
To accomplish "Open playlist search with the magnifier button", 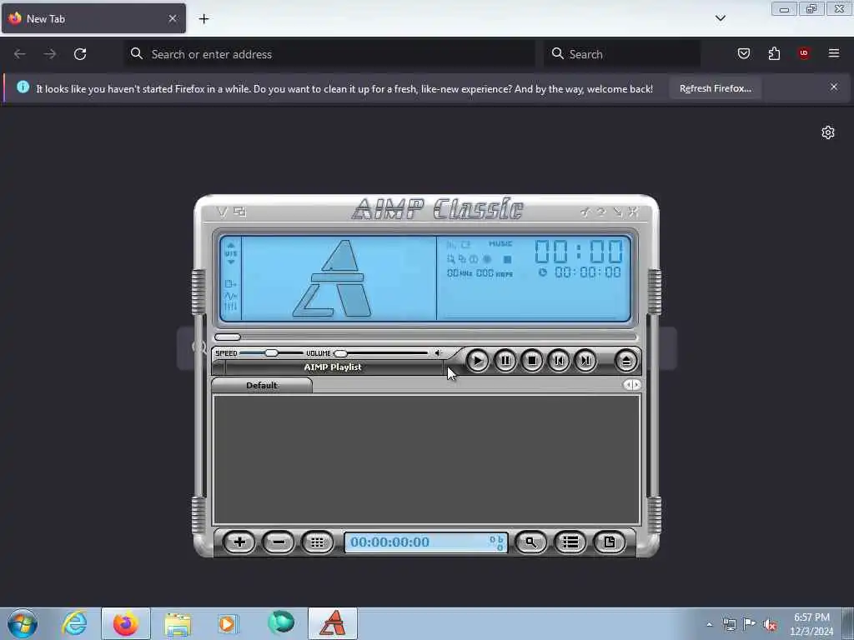I will 530,542.
